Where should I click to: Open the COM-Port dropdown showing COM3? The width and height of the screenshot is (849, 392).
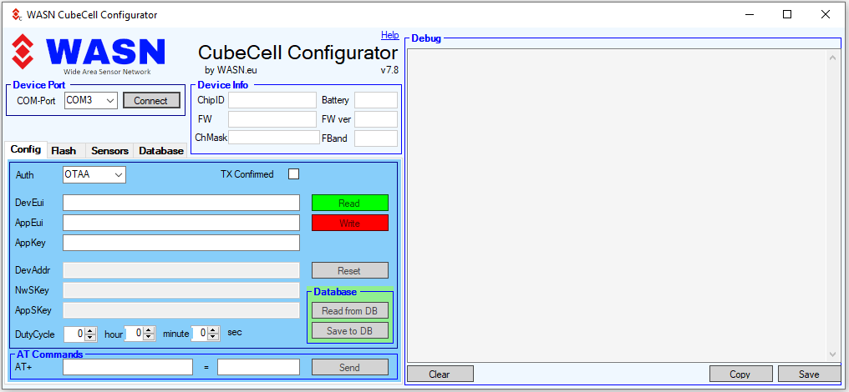pos(90,101)
